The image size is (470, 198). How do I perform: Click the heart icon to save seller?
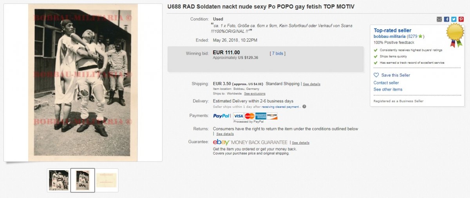(x=376, y=75)
